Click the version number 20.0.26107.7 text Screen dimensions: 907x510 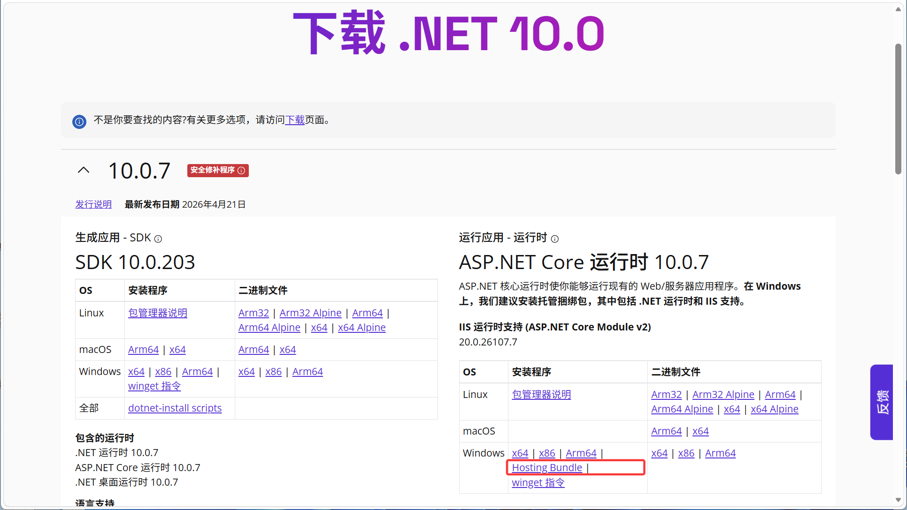pos(488,342)
